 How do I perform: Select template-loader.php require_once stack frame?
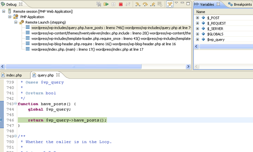[111, 38]
